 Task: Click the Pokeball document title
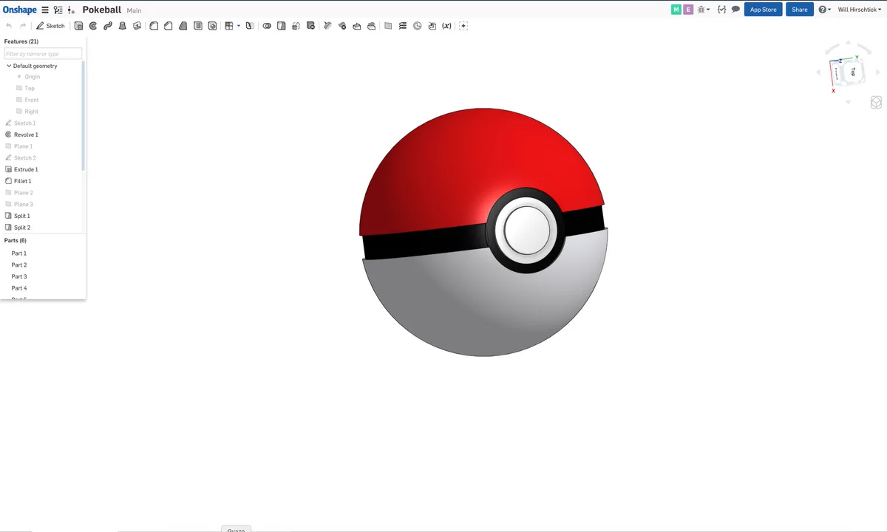pyautogui.click(x=102, y=10)
